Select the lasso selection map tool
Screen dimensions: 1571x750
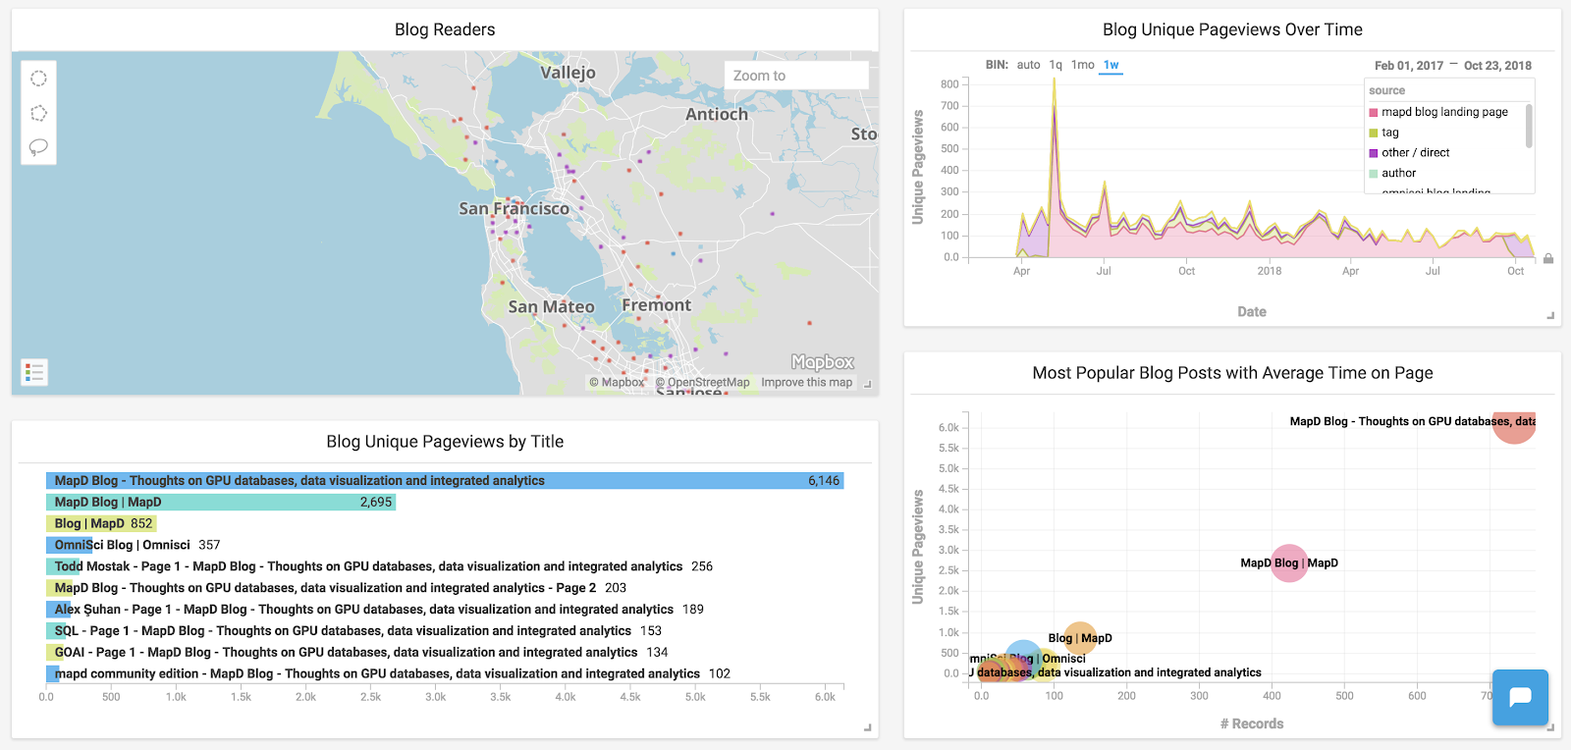38,147
